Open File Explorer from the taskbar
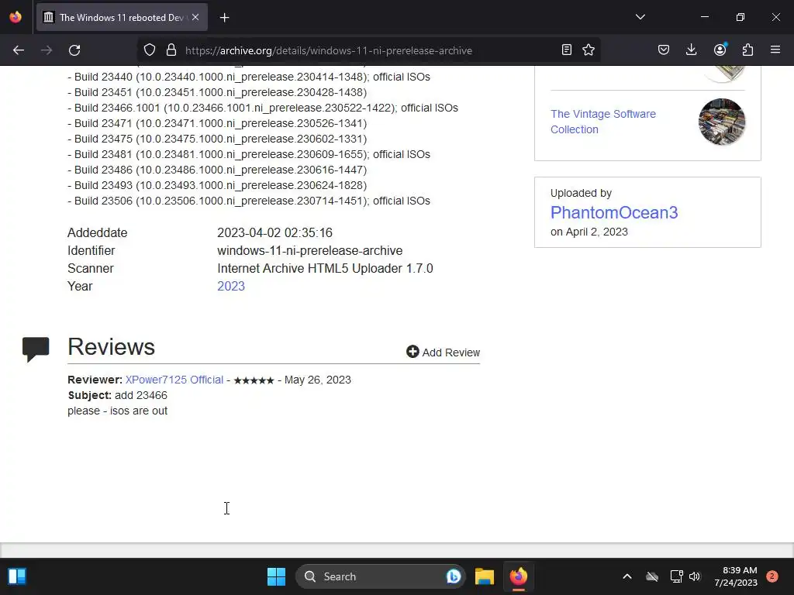This screenshot has width=794, height=595. [x=484, y=576]
